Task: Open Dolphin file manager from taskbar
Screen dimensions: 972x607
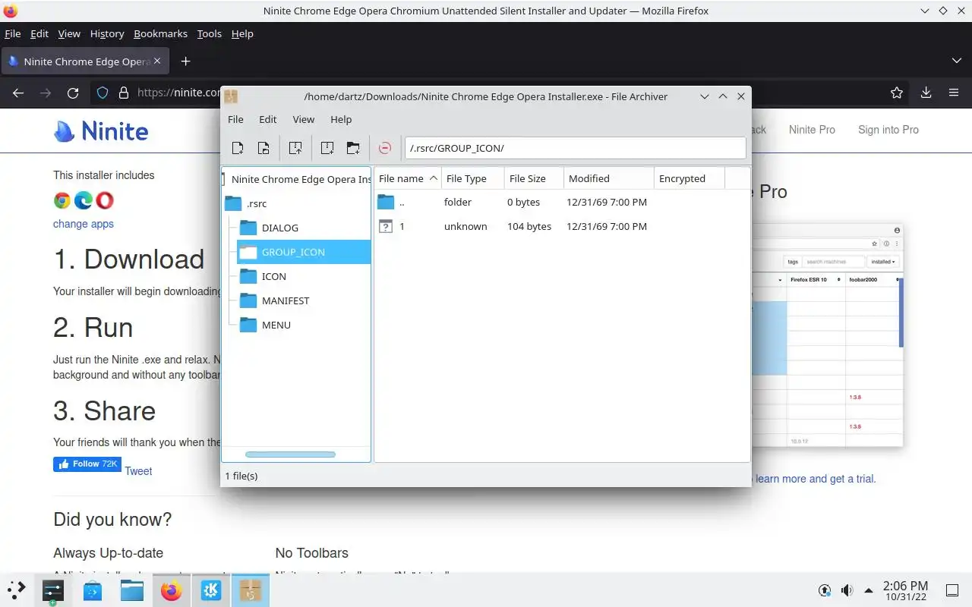Action: 132,590
